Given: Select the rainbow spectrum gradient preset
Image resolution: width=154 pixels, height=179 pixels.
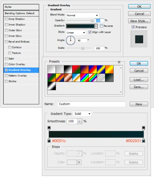Looking at the screenshot, I should click(x=84, y=78).
